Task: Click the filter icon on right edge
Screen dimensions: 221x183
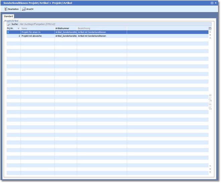Action: tap(210, 109)
